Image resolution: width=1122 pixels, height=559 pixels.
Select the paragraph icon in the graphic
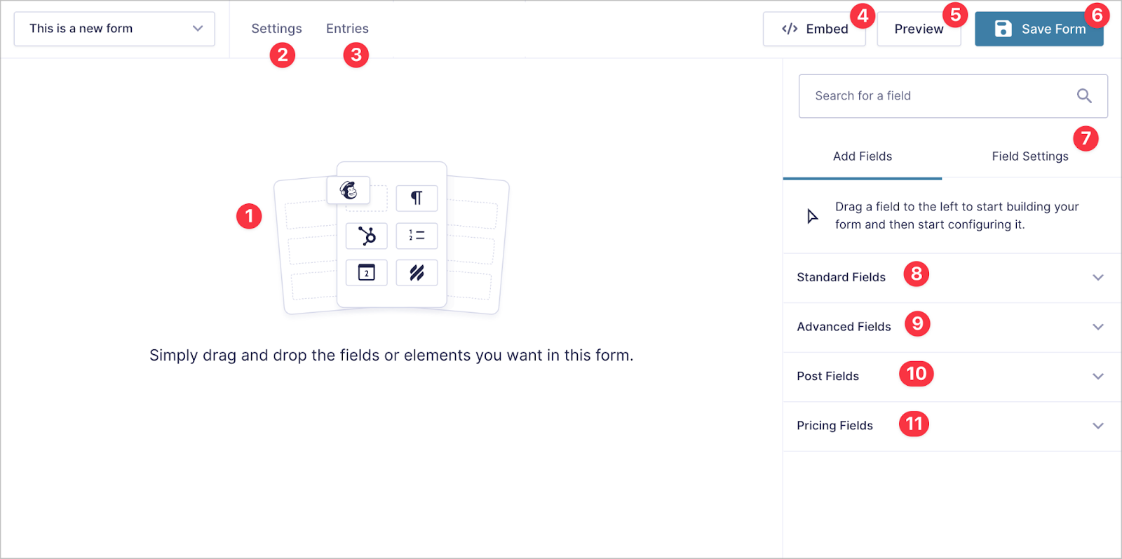click(417, 198)
